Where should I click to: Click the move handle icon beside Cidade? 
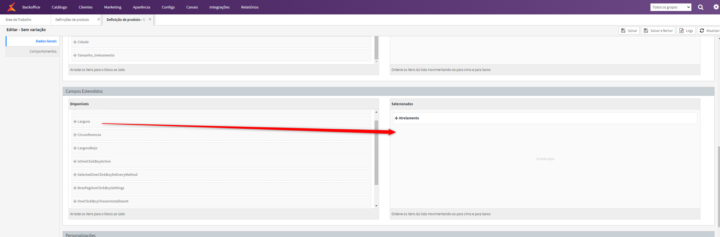pos(75,42)
